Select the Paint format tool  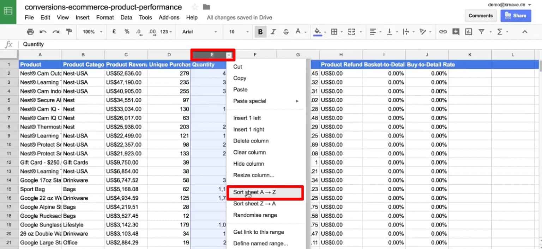[x=69, y=32]
